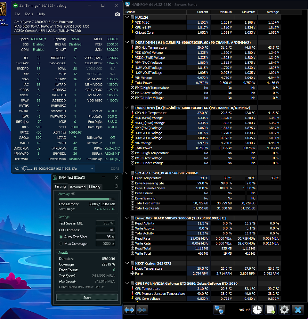308x319 pixels.
Task: Switch to RAM Test History tab
Action: point(95,187)
